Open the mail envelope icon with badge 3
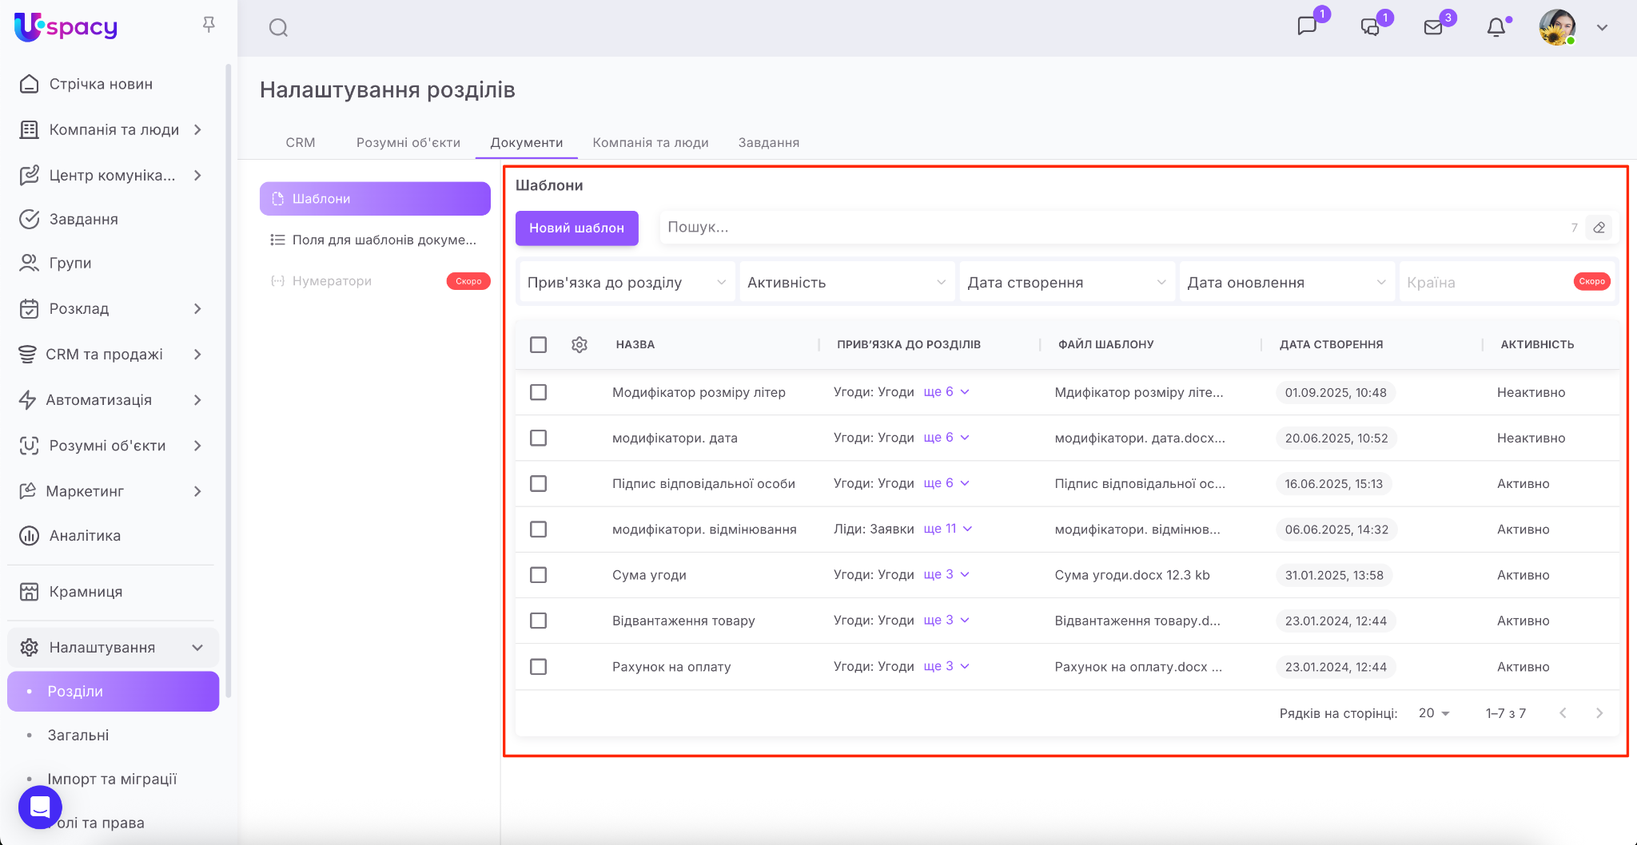Viewport: 1637px width, 845px height. 1433,28
